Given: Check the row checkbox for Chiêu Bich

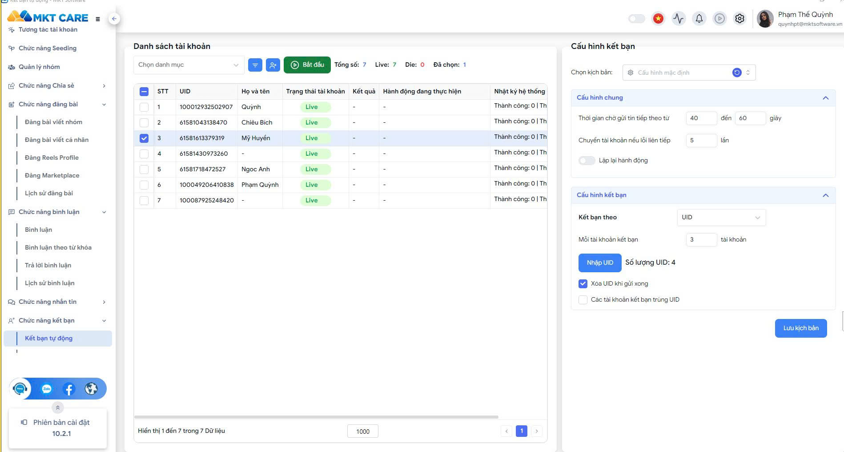Looking at the screenshot, I should (x=144, y=122).
